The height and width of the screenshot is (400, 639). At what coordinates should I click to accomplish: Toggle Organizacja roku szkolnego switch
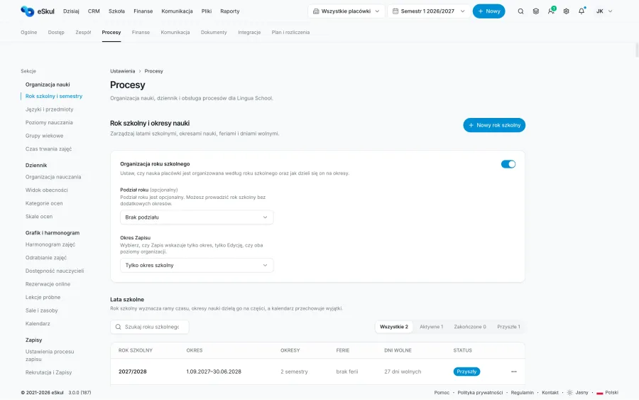pos(508,164)
